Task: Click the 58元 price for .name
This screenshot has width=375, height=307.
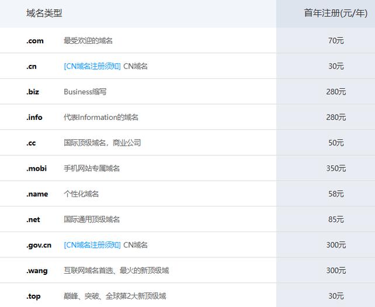Action: 336,194
